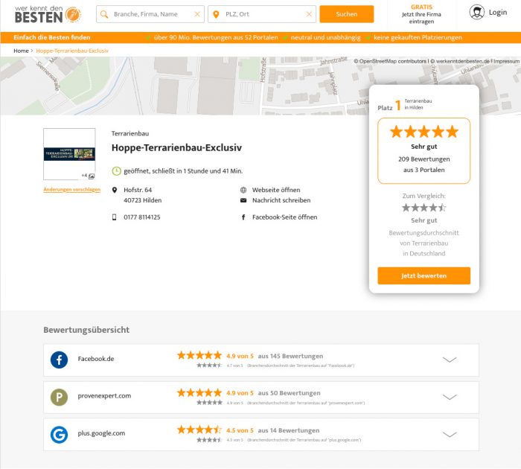Viewport: 521px width, 469px height.
Task: Open Nachricht schreiben link
Action: click(281, 200)
